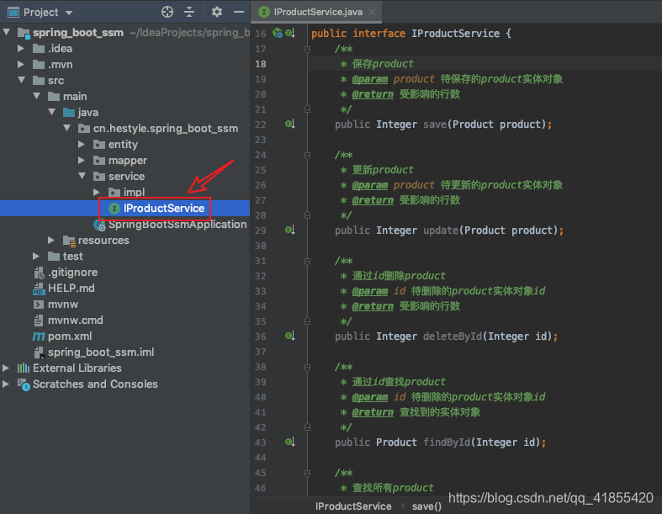Click the External Libraries icon

[24, 368]
